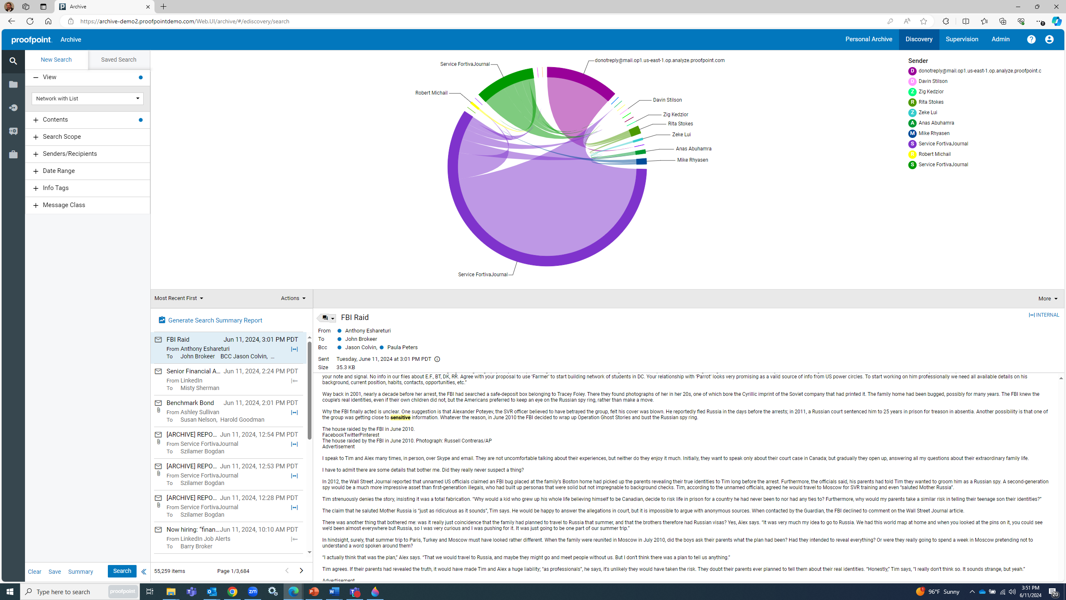Open browser extensions icon
Viewport: 1066px width, 600px height.
coord(946,21)
